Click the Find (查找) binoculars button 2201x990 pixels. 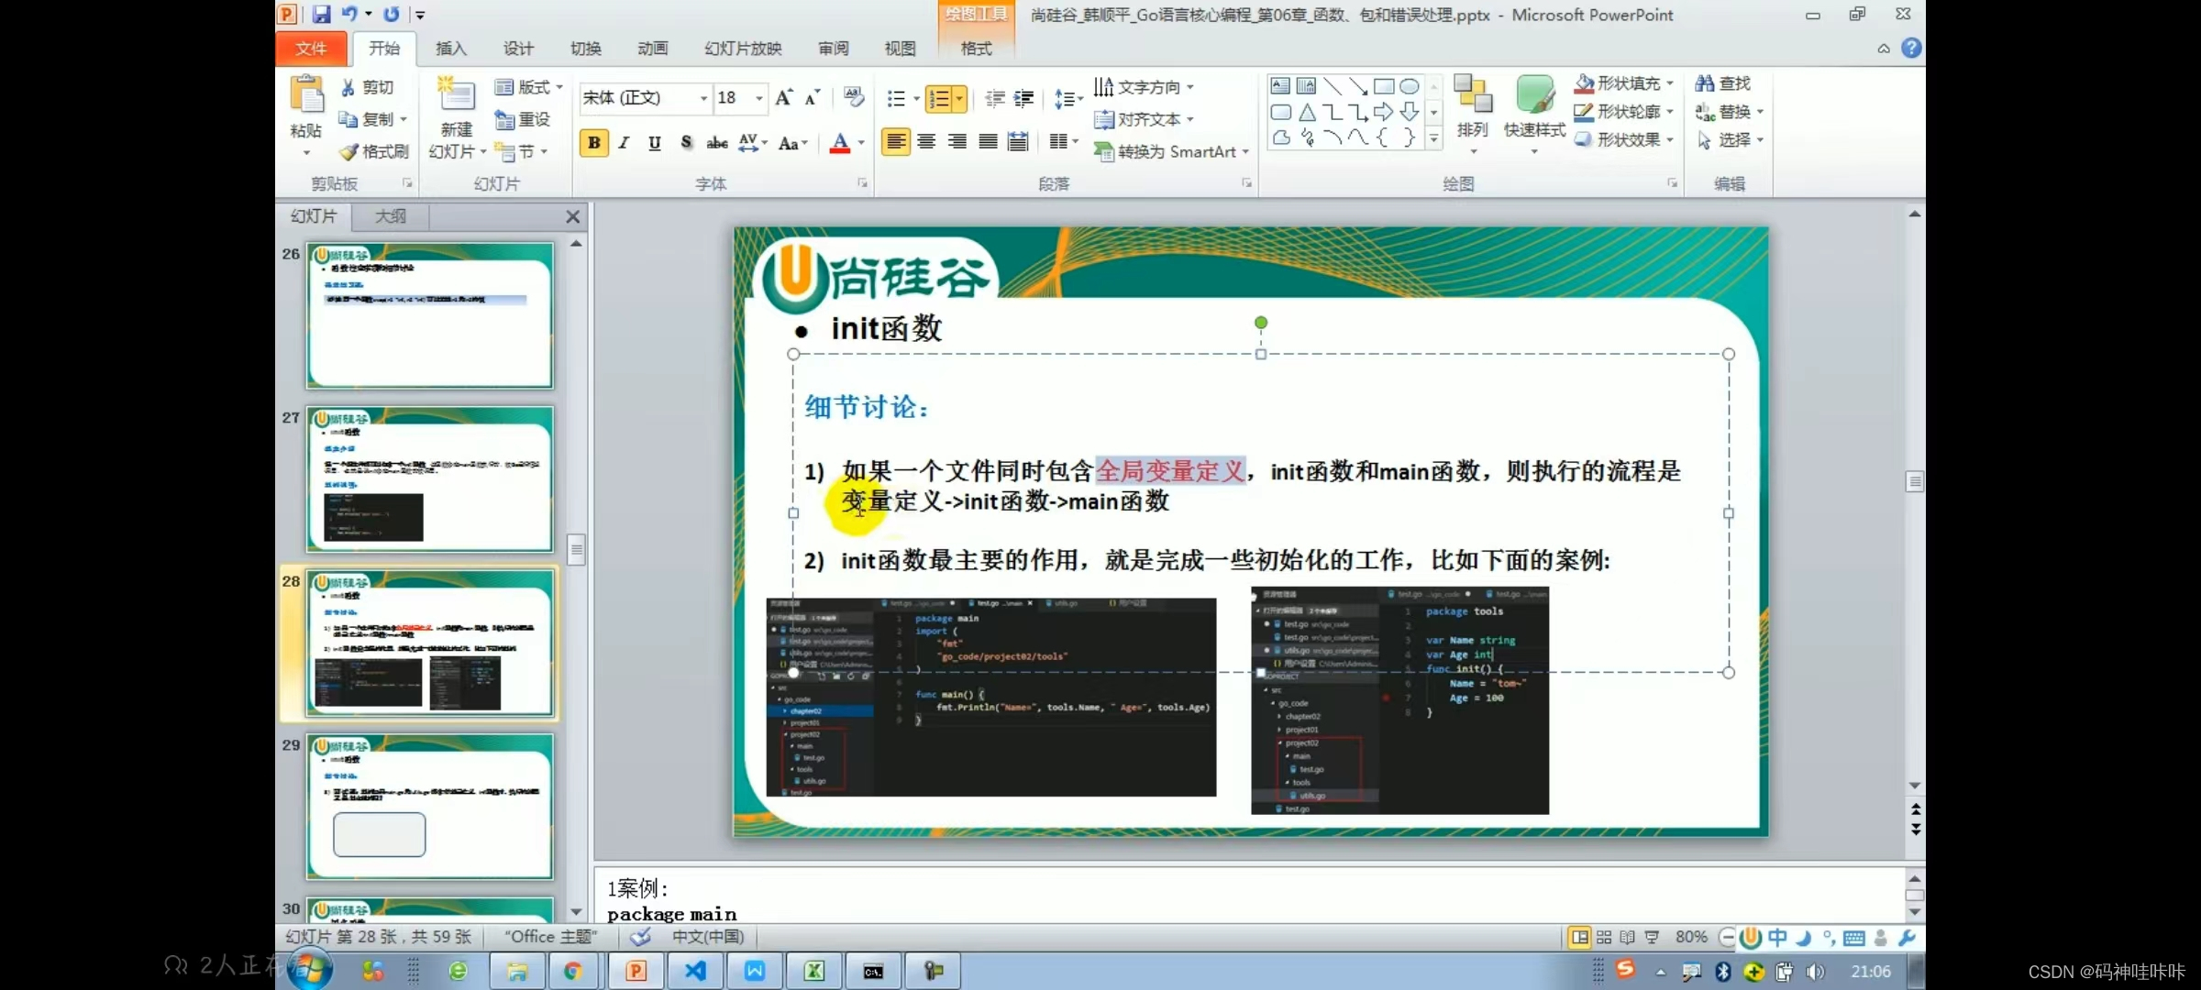pos(1723,83)
